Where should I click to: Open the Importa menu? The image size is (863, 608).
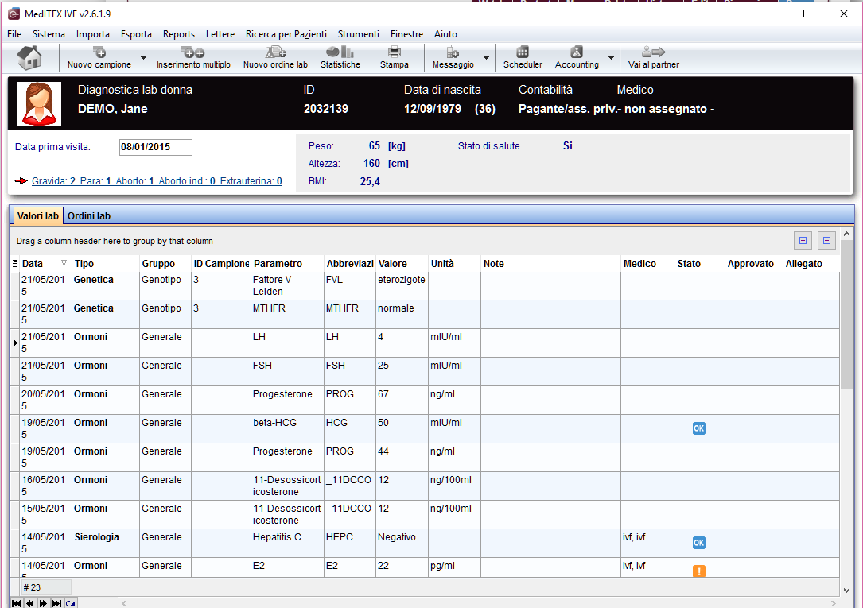click(x=92, y=34)
